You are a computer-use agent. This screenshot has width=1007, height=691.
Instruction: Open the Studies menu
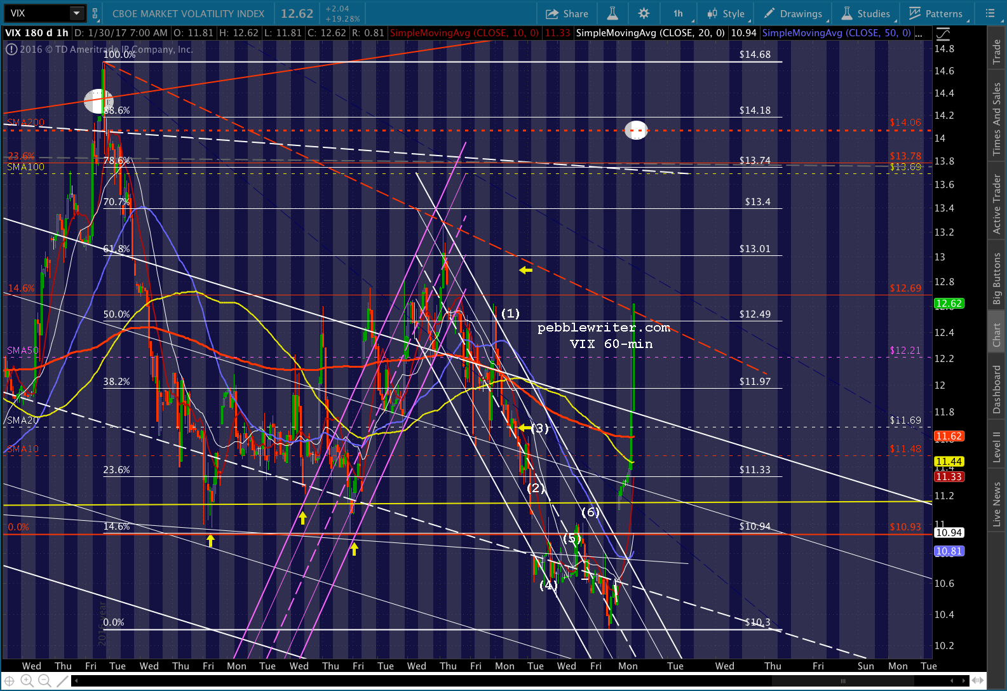point(866,13)
